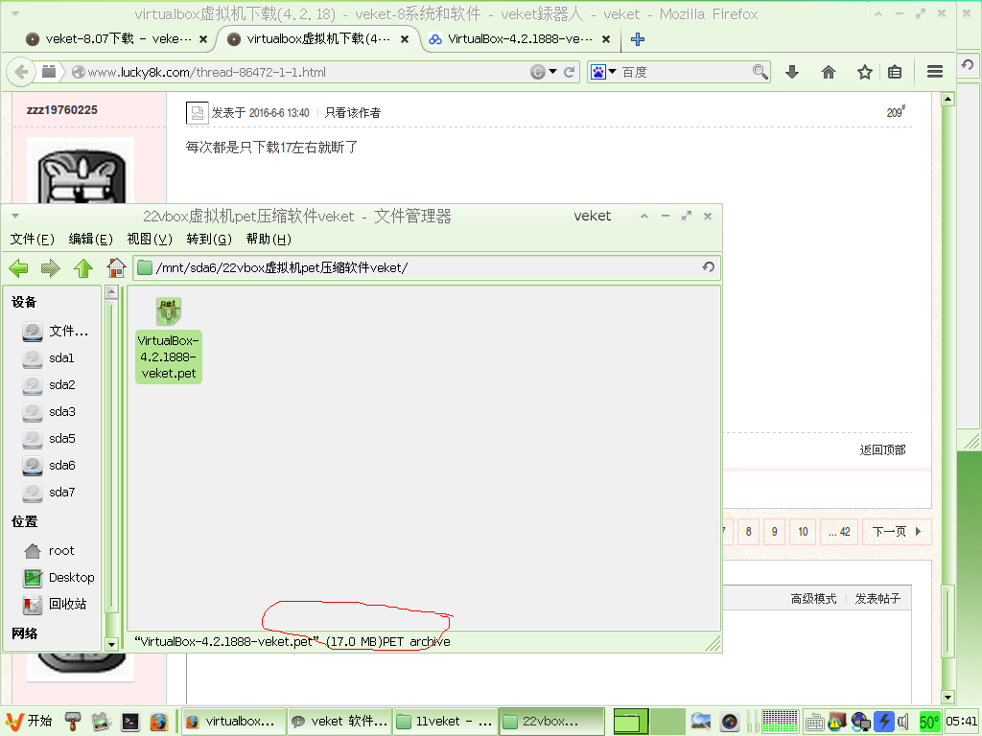This screenshot has height=736, width=982.
Task: Open terminal icon in taskbar
Action: (129, 723)
